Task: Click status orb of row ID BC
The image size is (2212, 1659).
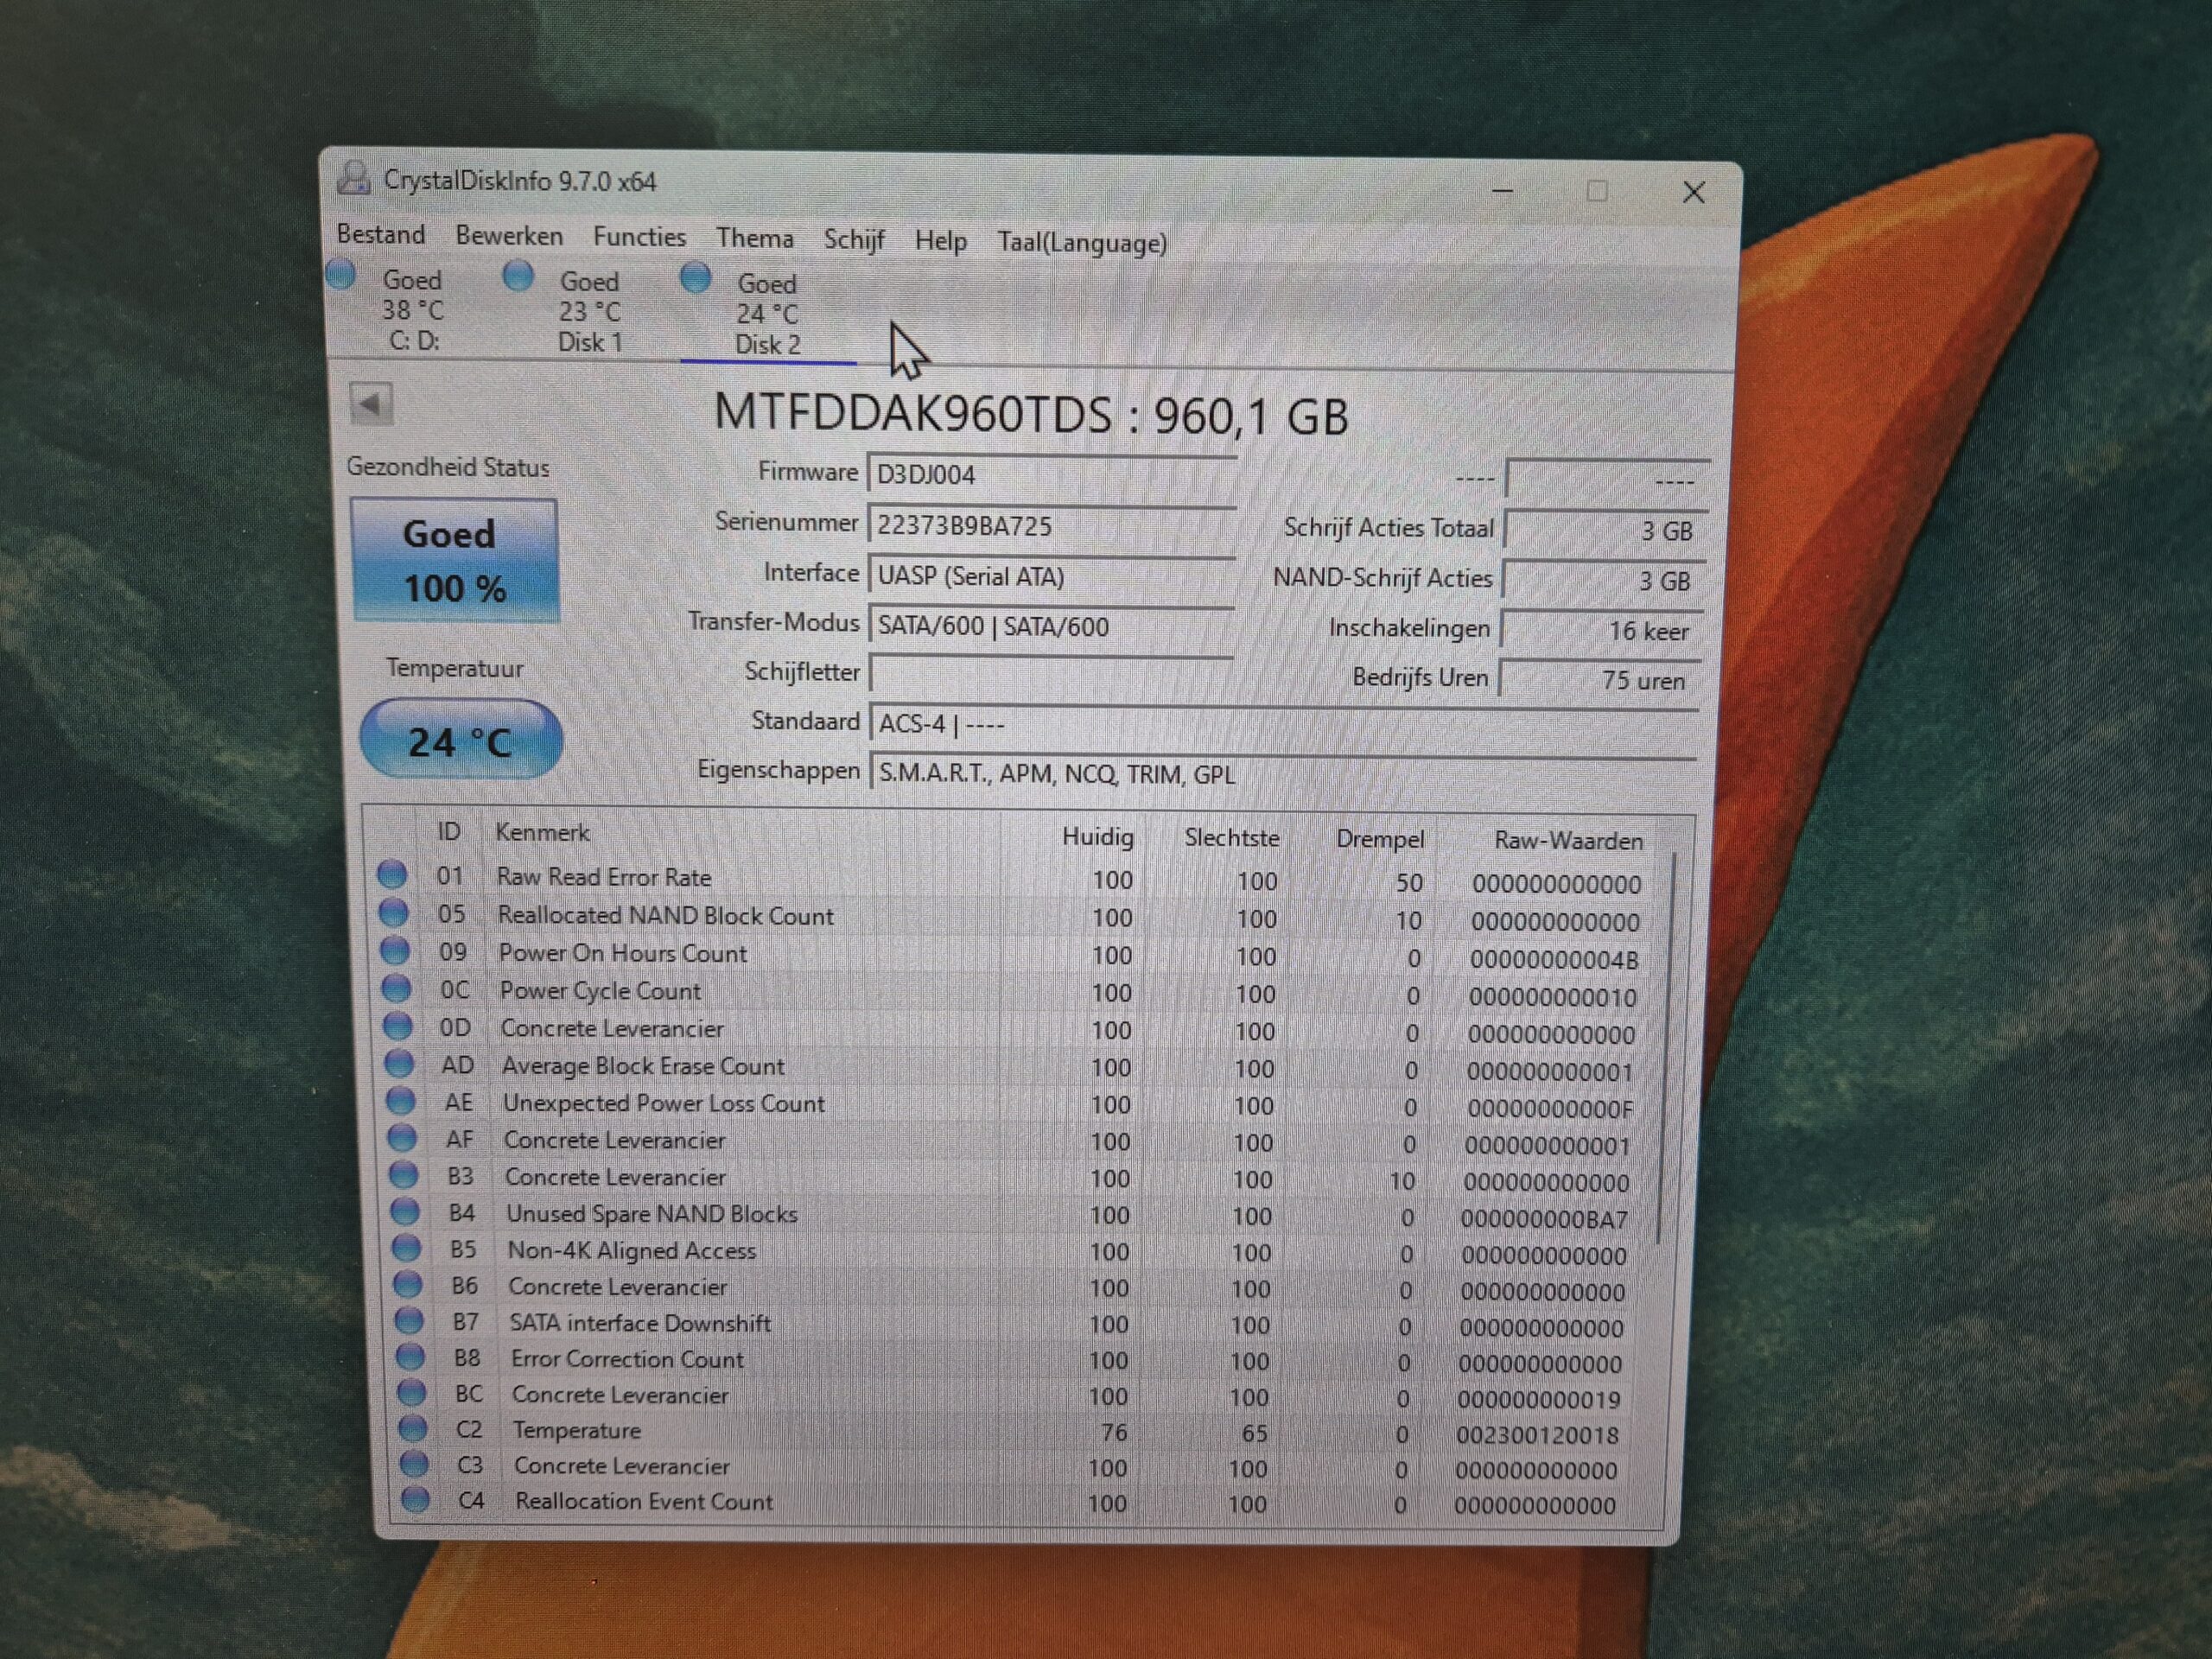Action: pyautogui.click(x=412, y=1392)
